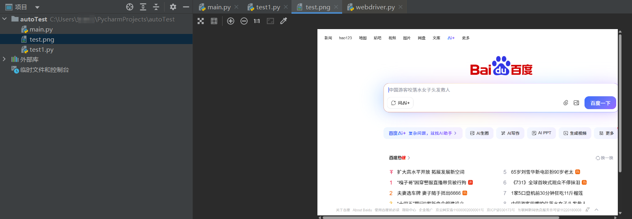Viewport: 632px width, 219px height.
Task: Select test.png in project tree
Action: click(x=42, y=40)
